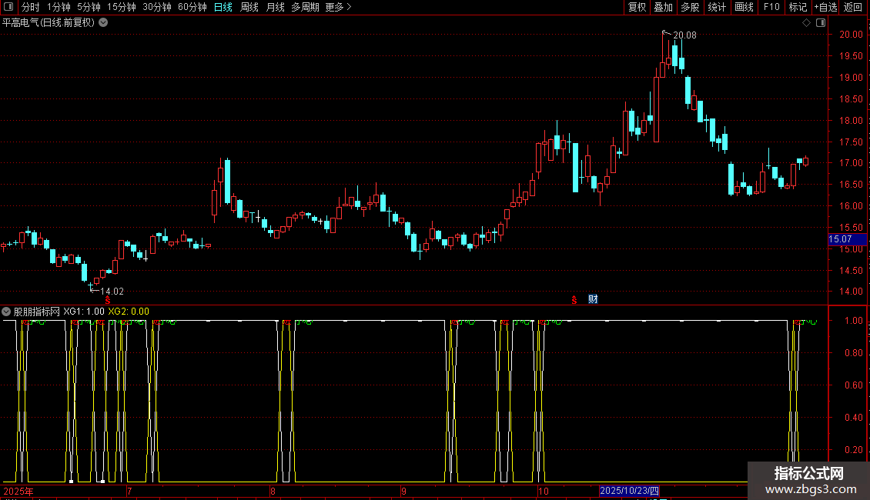Click the 复权 button

(637, 7)
